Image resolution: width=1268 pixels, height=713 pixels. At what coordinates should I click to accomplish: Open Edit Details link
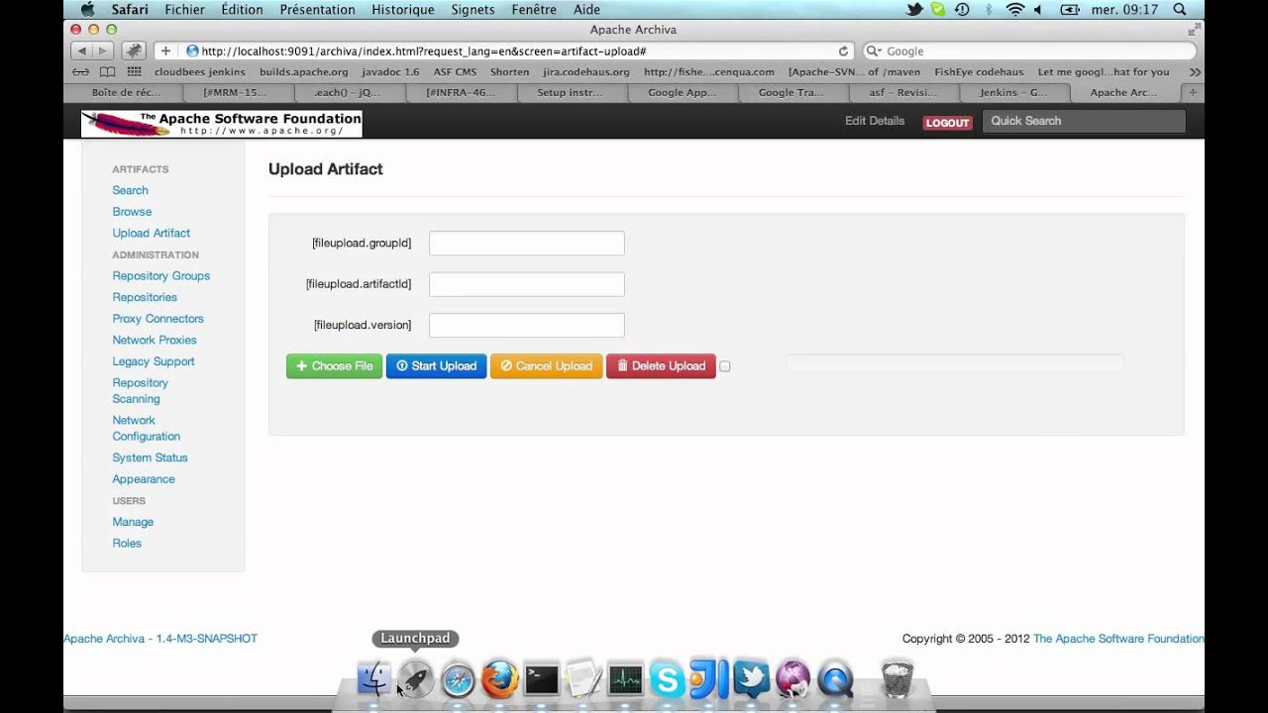point(875,121)
